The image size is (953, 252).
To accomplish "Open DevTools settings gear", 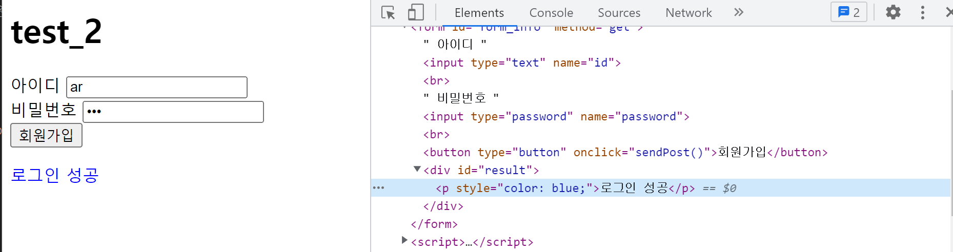I will (893, 12).
